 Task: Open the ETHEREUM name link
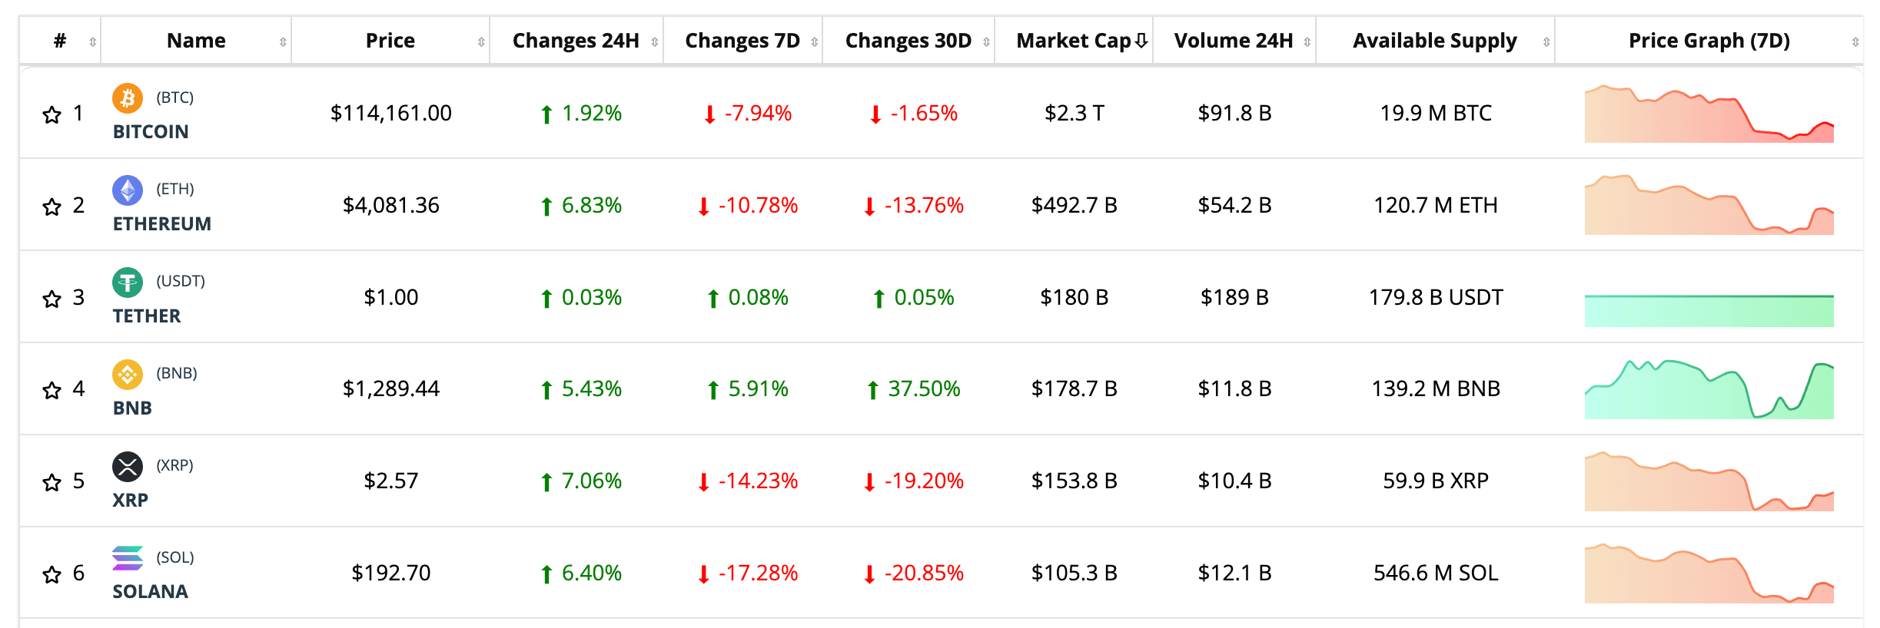pyautogui.click(x=161, y=223)
